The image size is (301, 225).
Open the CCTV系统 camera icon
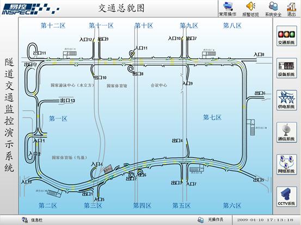[x=286, y=197]
